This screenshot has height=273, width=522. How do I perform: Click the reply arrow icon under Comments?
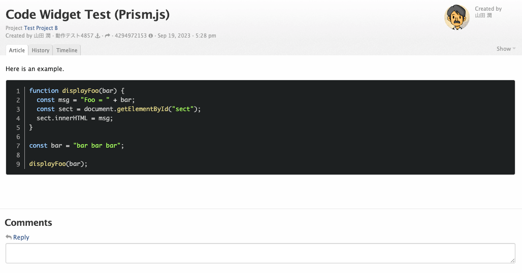pos(8,237)
